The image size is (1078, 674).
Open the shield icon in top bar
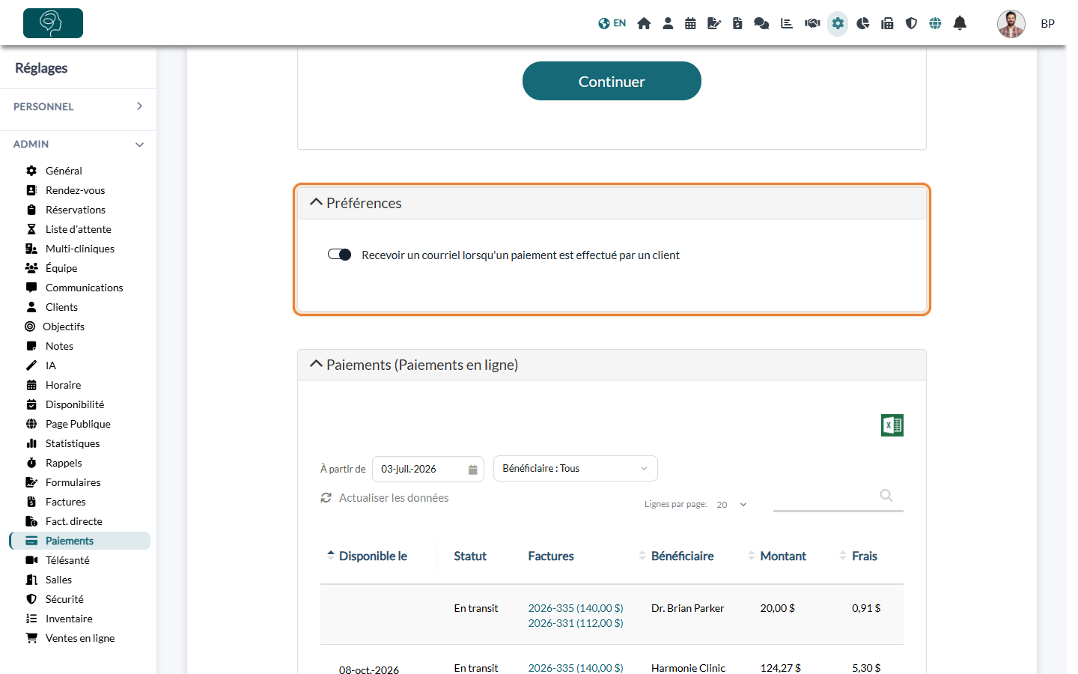pyautogui.click(x=911, y=23)
